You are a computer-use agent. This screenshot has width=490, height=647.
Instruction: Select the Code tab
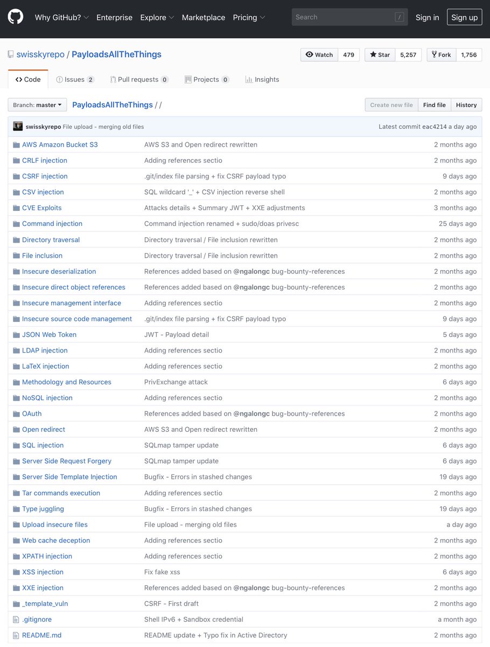[28, 79]
